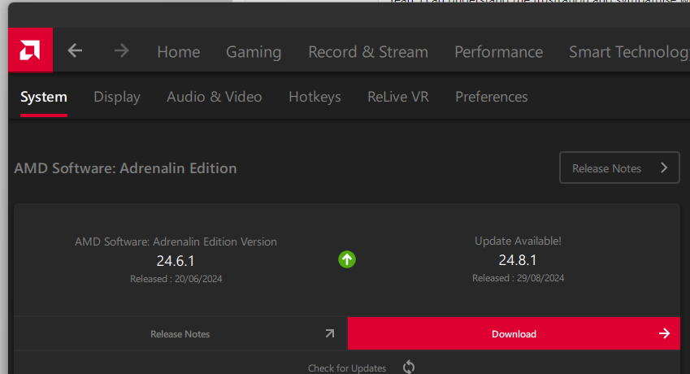Click the Update Available! label

518,241
